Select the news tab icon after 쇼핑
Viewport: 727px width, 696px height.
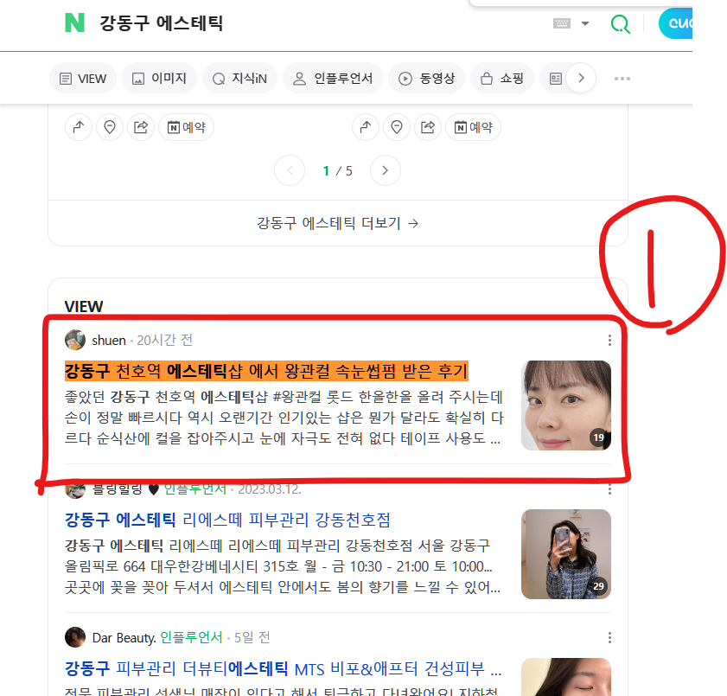coord(556,79)
